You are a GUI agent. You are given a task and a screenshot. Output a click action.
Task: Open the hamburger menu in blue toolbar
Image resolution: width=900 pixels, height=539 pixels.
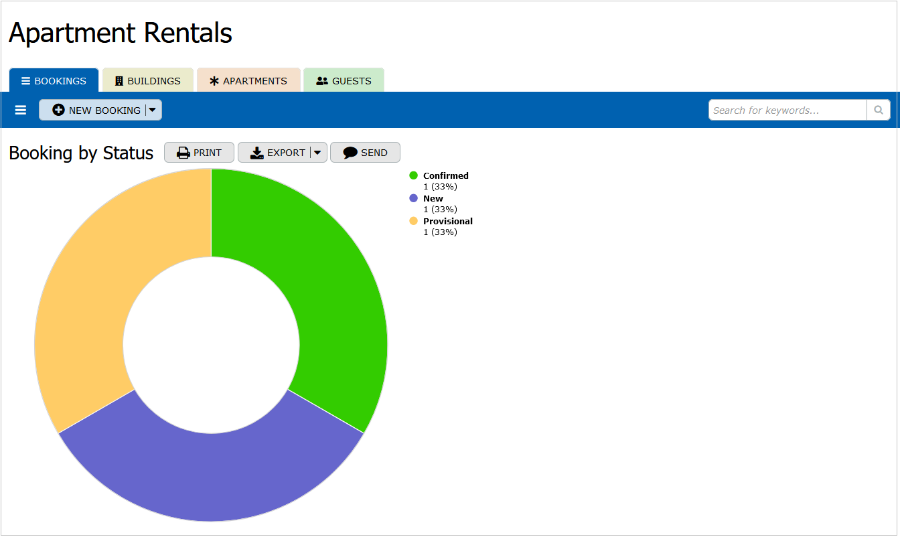point(21,110)
